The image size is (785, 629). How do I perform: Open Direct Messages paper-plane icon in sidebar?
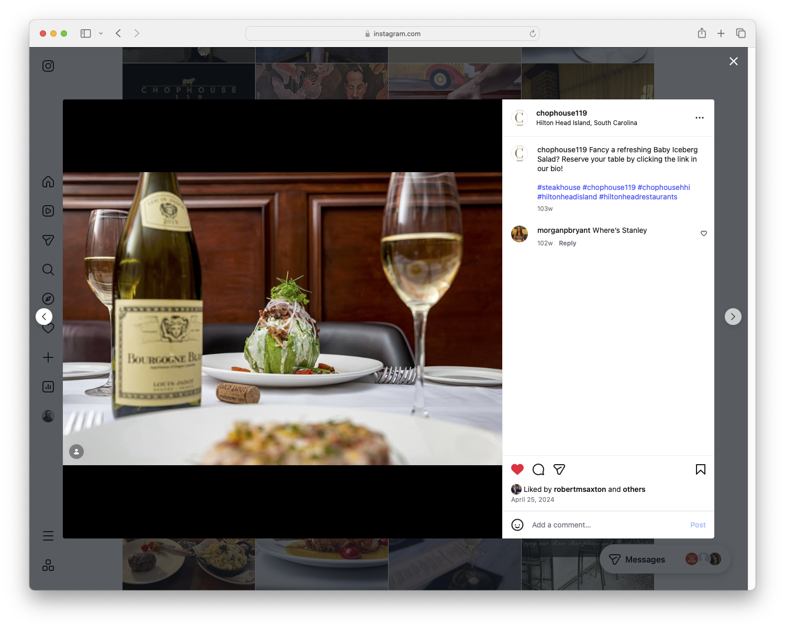[48, 240]
